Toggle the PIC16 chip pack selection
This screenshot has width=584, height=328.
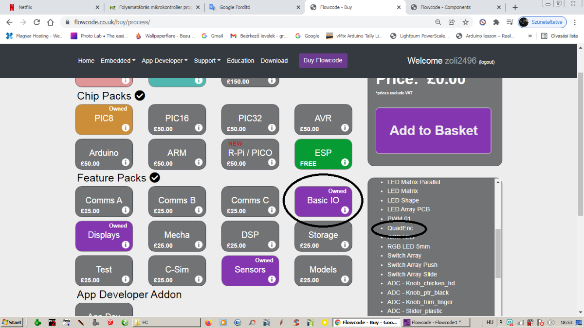pos(177,120)
